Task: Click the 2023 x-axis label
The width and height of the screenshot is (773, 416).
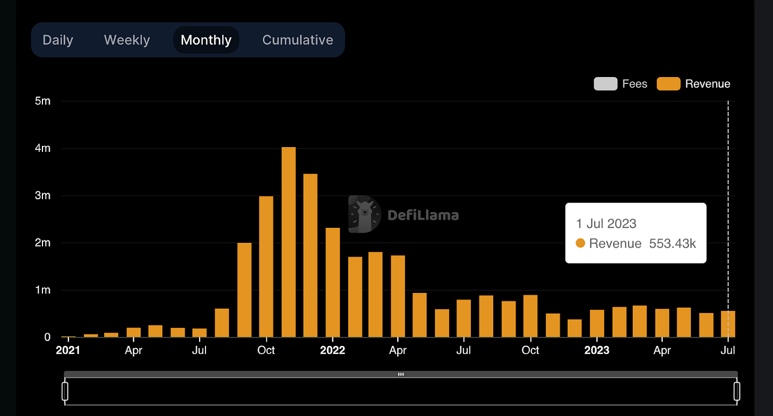Action: (597, 350)
